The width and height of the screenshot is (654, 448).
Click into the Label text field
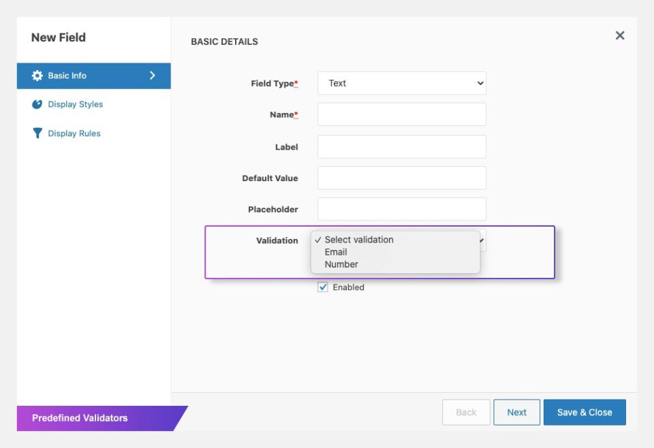(401, 146)
